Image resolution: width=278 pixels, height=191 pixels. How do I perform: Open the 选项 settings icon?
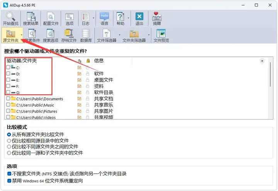[69, 17]
